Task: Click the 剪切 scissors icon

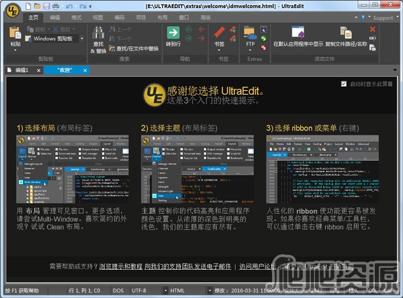Action: pyautogui.click(x=56, y=30)
